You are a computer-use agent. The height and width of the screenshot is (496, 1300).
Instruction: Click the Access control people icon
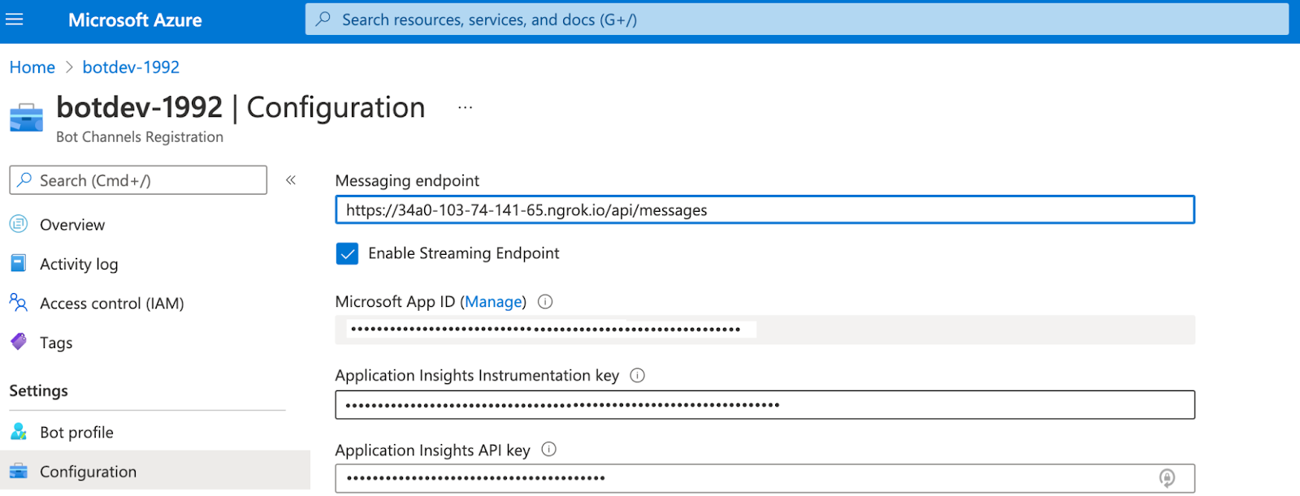pos(18,302)
